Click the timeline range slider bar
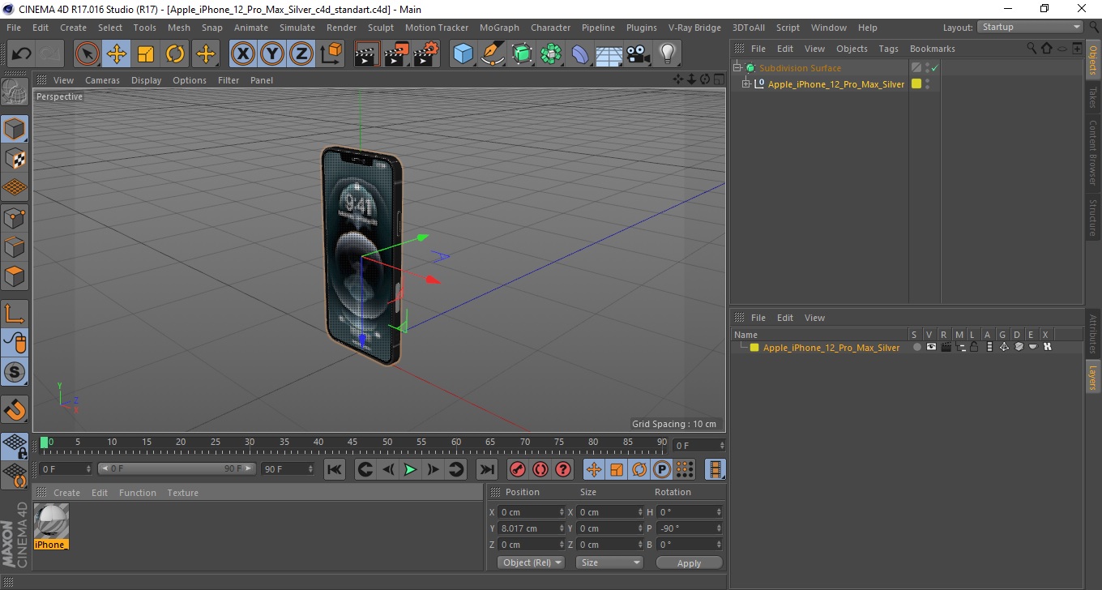This screenshot has width=1102, height=590. tap(177, 468)
